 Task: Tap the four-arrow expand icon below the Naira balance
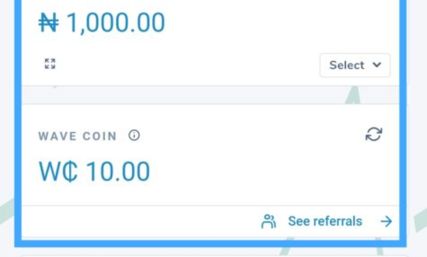coord(50,64)
